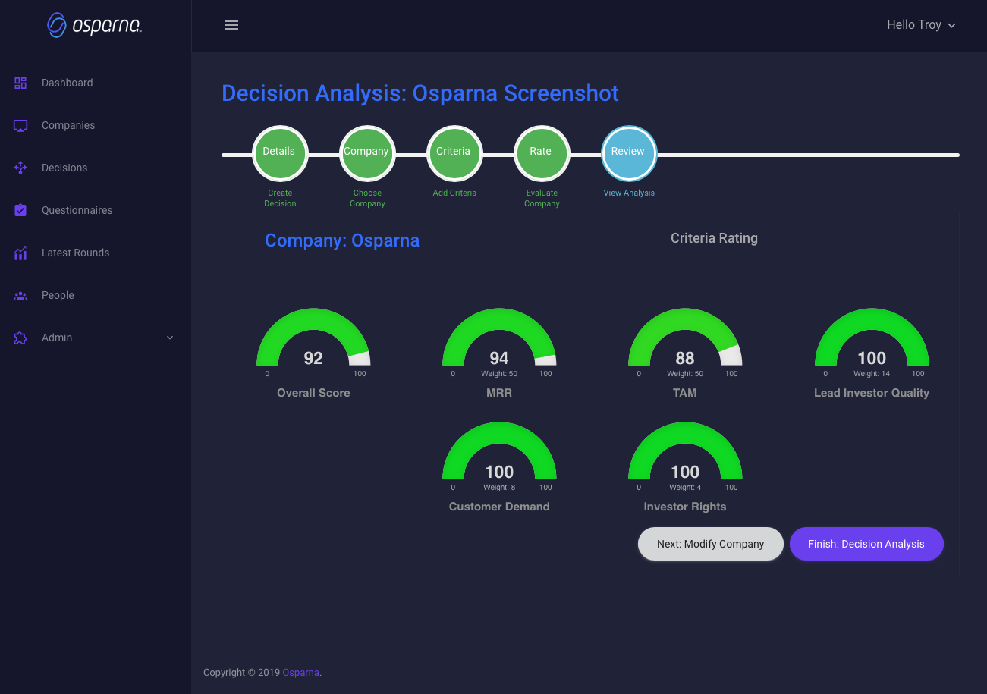Toggle the hamburger menu icon
The image size is (987, 694).
point(231,25)
